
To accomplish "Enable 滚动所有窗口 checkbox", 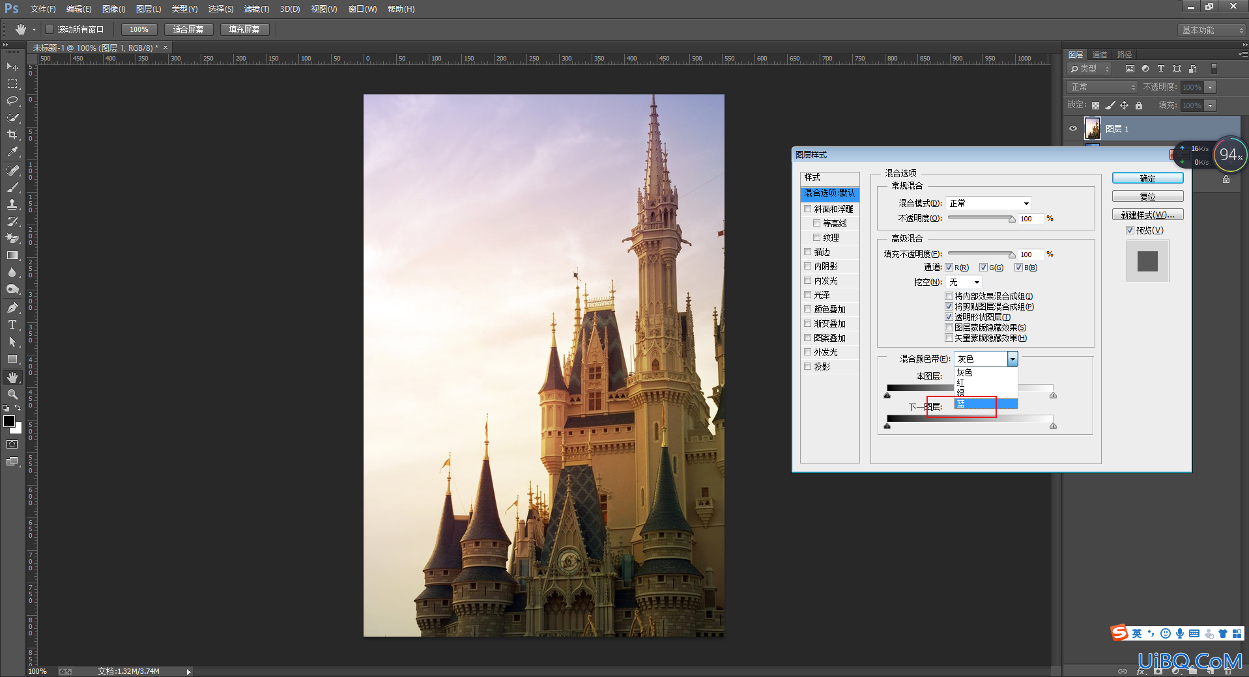I will pyautogui.click(x=49, y=29).
